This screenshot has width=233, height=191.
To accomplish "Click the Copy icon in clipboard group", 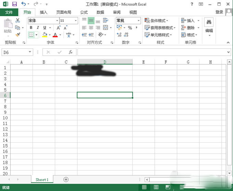I will pos(17,27).
